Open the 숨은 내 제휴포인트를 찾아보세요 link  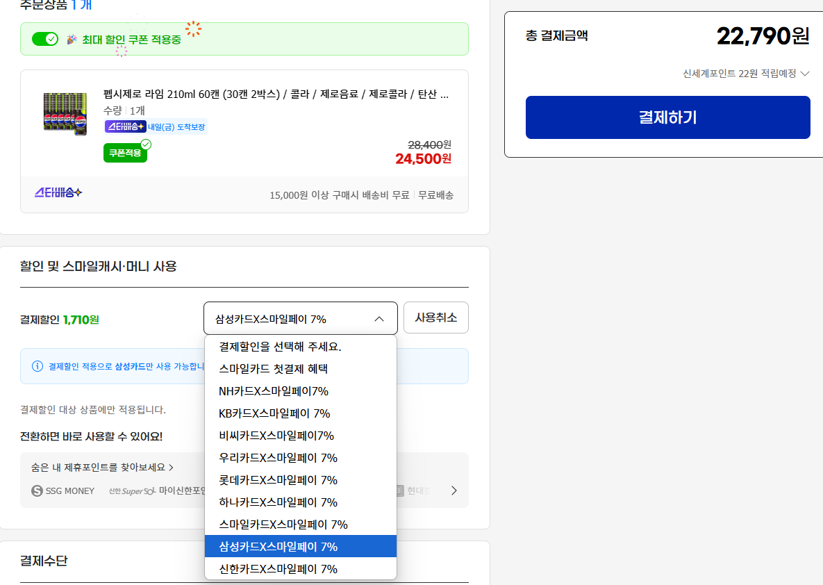tap(102, 468)
